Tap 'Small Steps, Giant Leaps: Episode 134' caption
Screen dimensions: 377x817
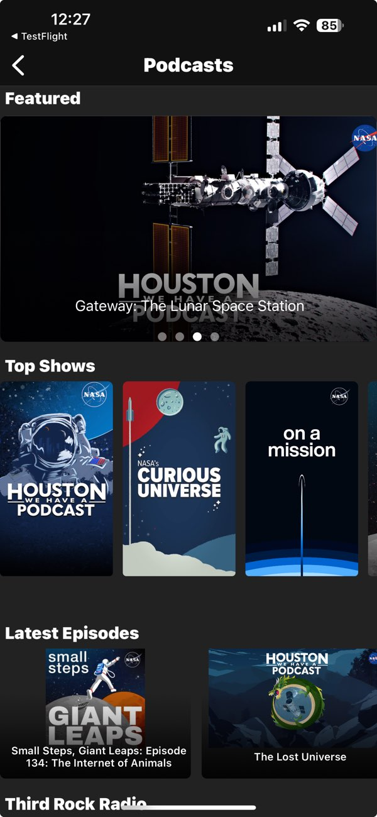[99, 757]
